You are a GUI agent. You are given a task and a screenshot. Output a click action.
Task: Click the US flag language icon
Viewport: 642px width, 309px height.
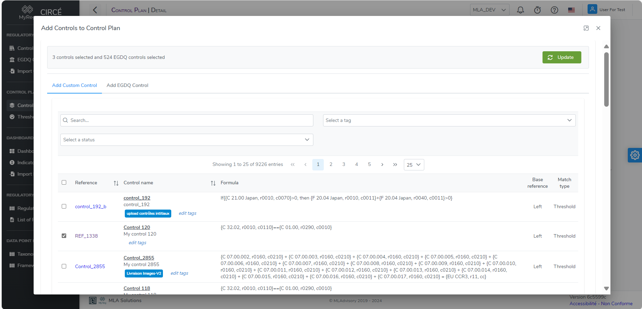[x=571, y=10]
